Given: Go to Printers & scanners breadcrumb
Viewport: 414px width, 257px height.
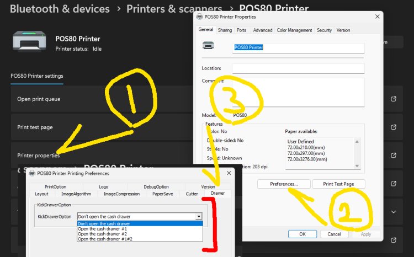Looking at the screenshot, I should pyautogui.click(x=174, y=9).
